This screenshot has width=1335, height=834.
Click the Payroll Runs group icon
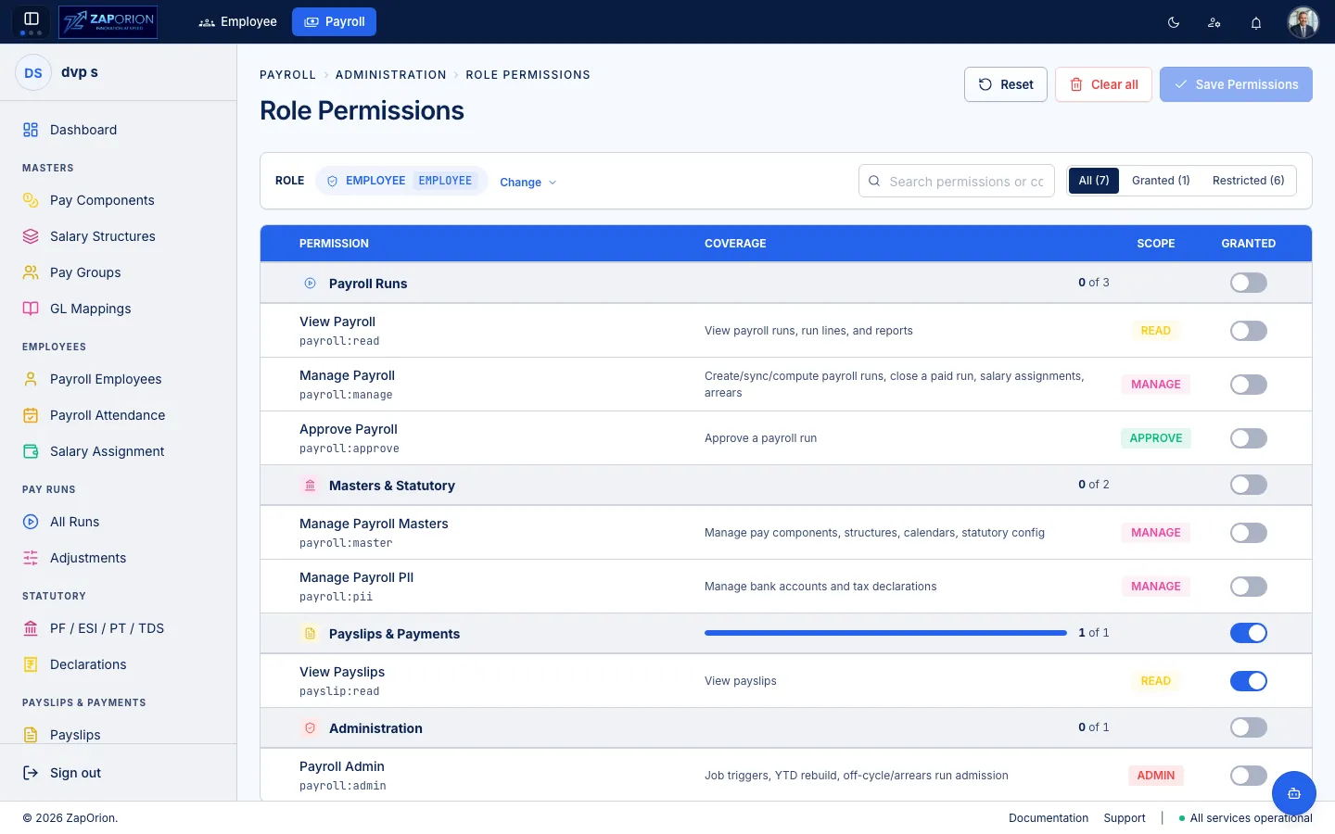click(311, 284)
